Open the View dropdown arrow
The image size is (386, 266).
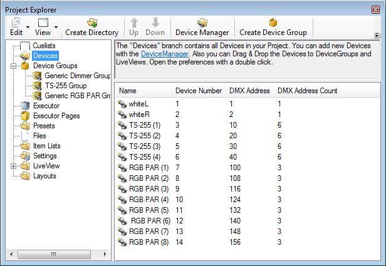coord(56,28)
